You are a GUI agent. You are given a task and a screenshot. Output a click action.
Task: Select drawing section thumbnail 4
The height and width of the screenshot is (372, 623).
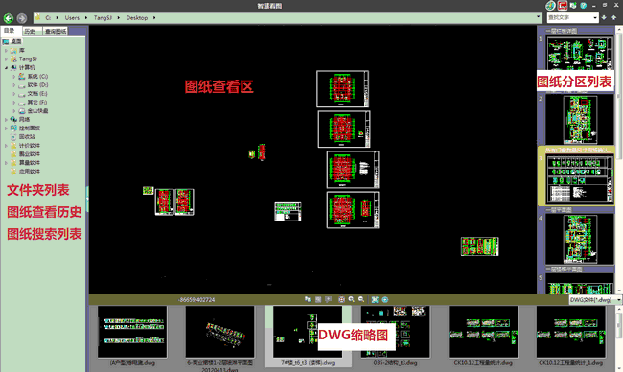point(580,239)
